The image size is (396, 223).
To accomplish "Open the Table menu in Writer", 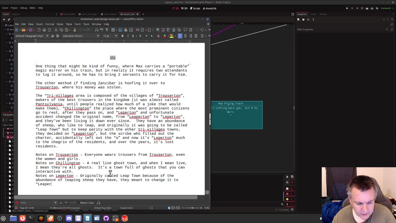I will 69,24.
